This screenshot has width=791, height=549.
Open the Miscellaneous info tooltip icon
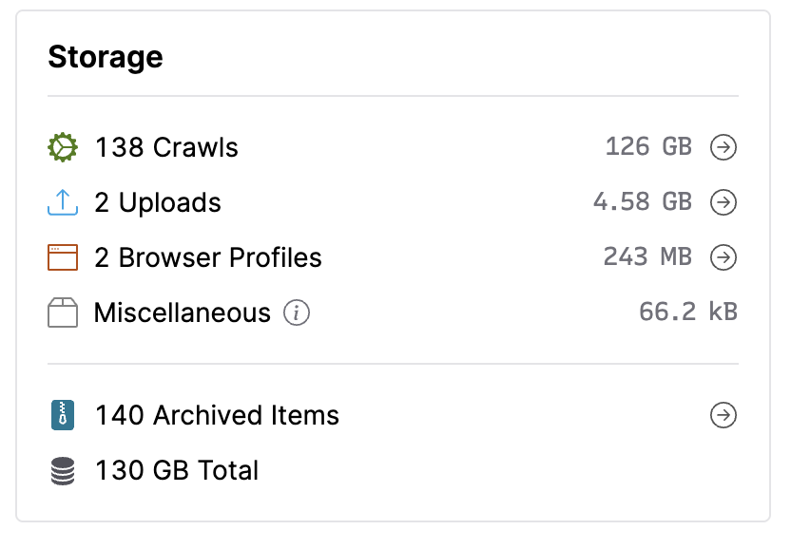297,312
